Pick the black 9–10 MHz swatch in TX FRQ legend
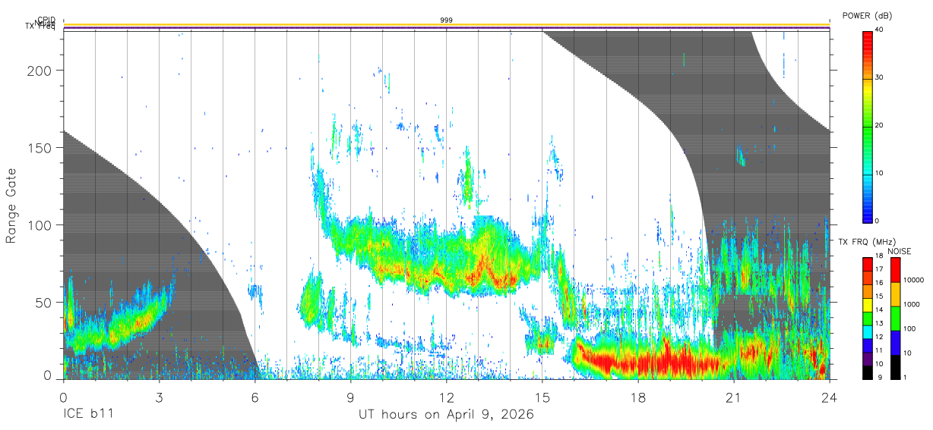The image size is (933, 430). [867, 372]
